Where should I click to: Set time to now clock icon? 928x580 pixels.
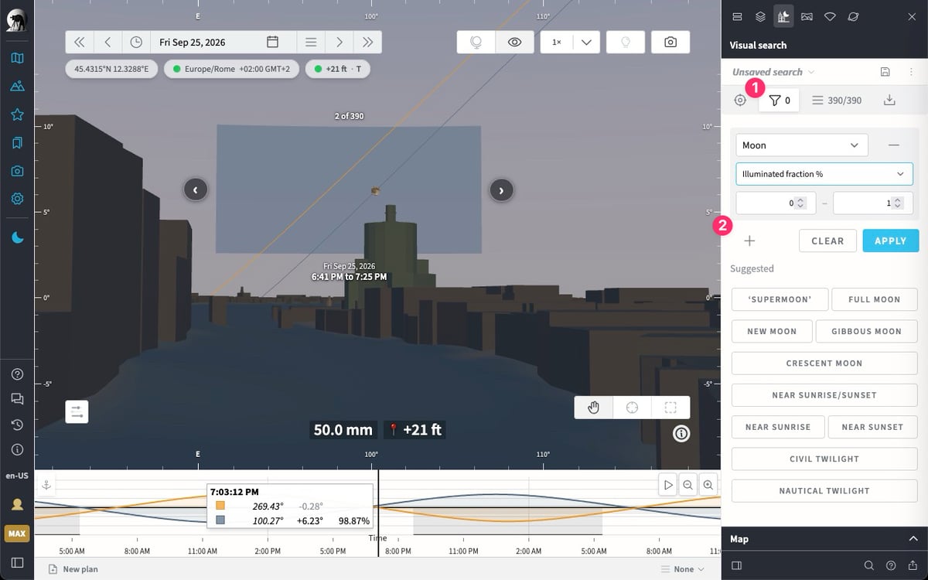coord(136,43)
